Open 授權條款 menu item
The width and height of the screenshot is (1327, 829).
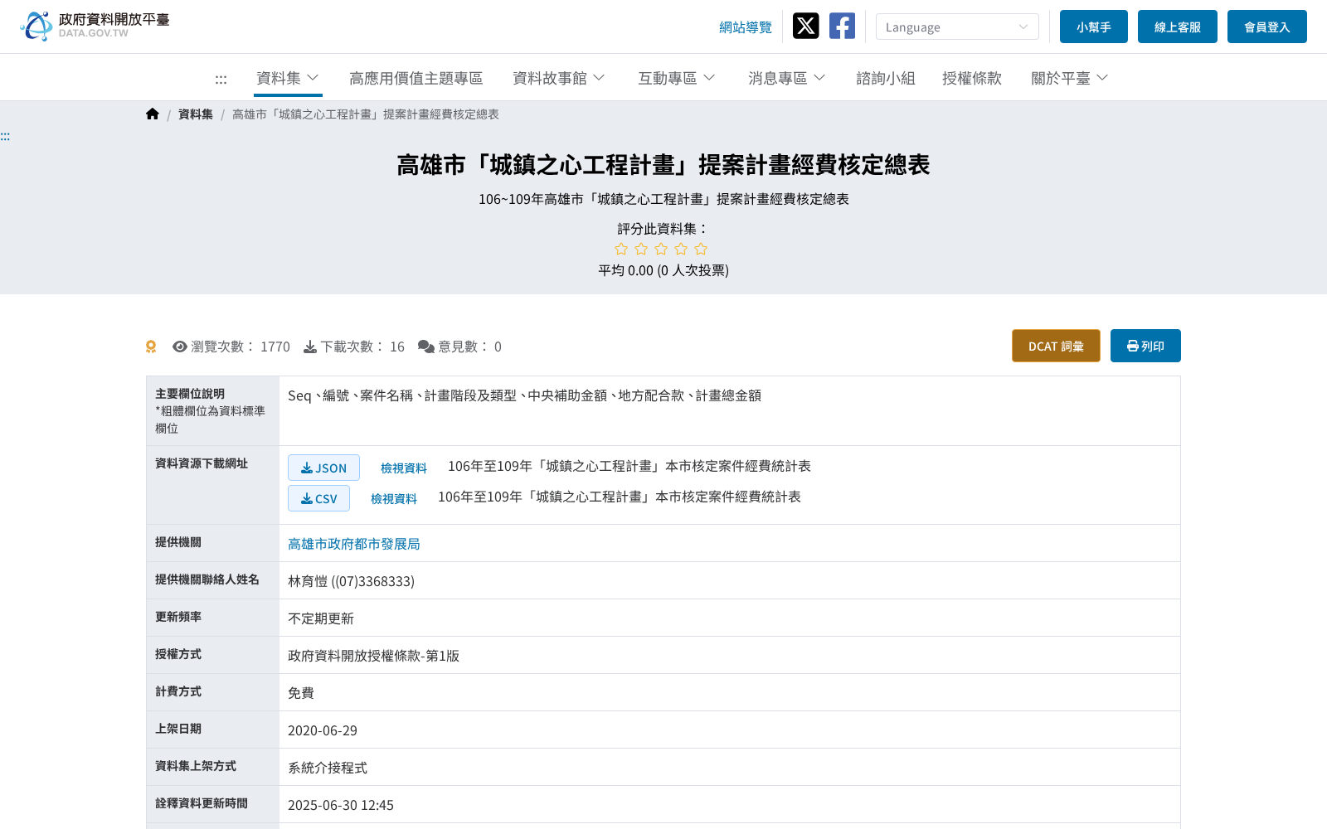click(x=971, y=78)
